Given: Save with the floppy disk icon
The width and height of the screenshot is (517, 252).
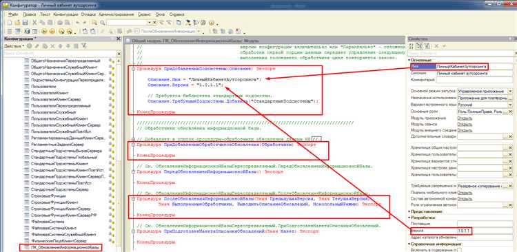Looking at the screenshot, I should [25, 23].
